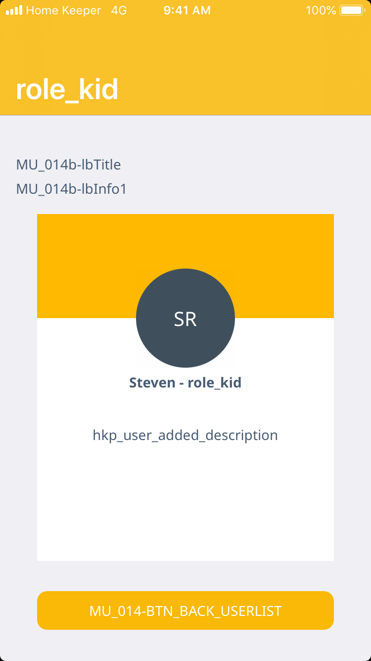The image size is (371, 661).
Task: Tap the role_kid header title
Action: pos(67,90)
